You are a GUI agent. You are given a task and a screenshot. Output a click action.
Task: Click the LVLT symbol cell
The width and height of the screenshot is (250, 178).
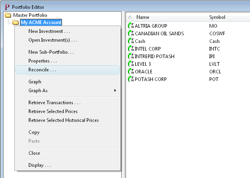214,64
